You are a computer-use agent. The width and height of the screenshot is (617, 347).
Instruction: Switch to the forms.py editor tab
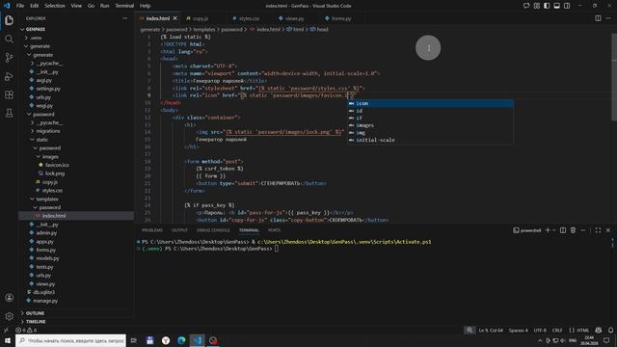(x=340, y=18)
